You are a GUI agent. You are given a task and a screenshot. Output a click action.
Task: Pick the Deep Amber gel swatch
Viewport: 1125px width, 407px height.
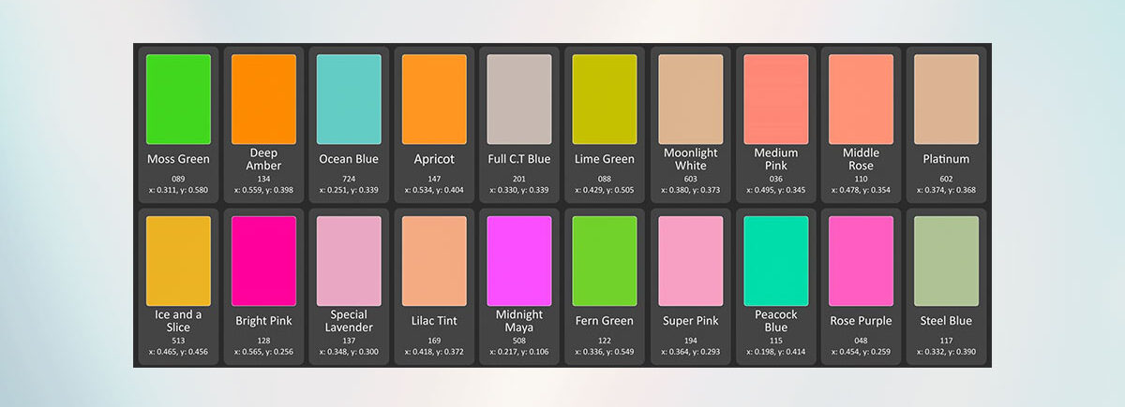tap(263, 99)
